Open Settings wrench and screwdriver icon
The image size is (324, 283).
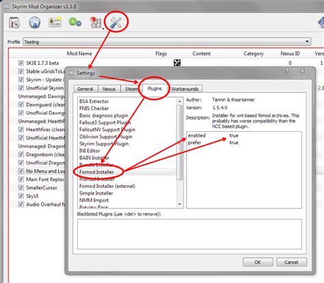click(116, 23)
